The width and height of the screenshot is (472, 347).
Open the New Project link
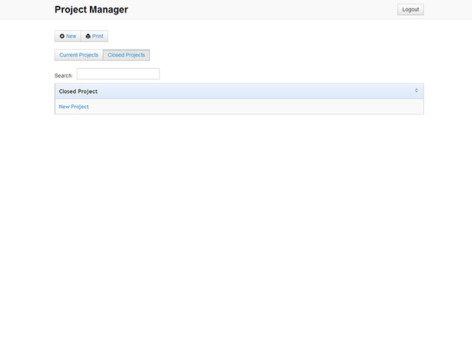tap(73, 107)
